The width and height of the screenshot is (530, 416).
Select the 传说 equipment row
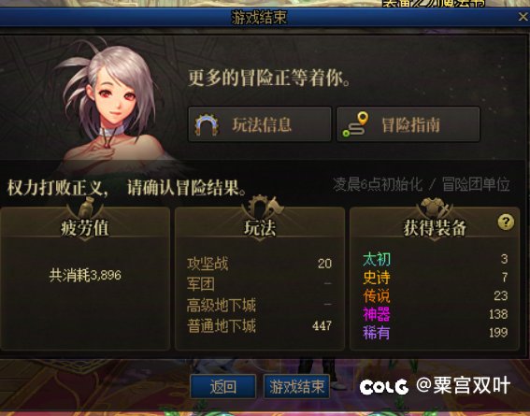[x=435, y=295]
